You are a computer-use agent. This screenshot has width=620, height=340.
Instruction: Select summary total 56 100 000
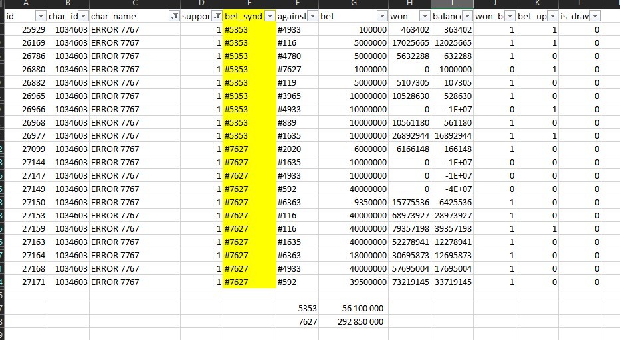click(354, 308)
